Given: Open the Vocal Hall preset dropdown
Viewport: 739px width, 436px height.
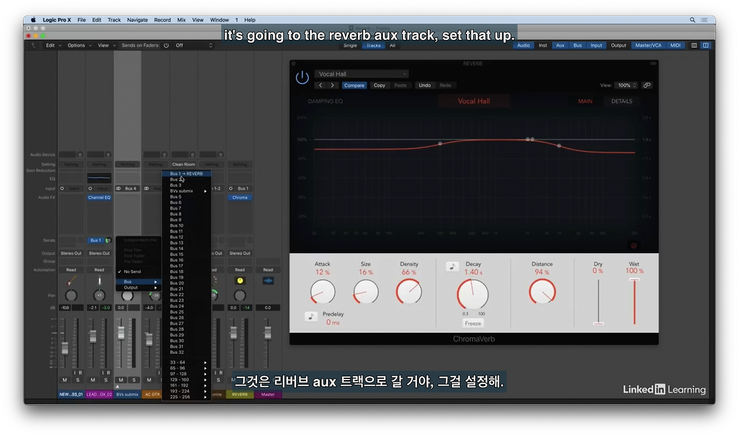Looking at the screenshot, I should (x=361, y=74).
